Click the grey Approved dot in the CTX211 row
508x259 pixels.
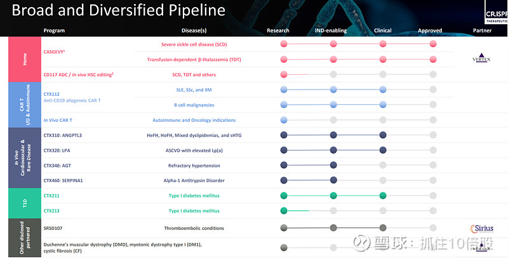point(433,196)
